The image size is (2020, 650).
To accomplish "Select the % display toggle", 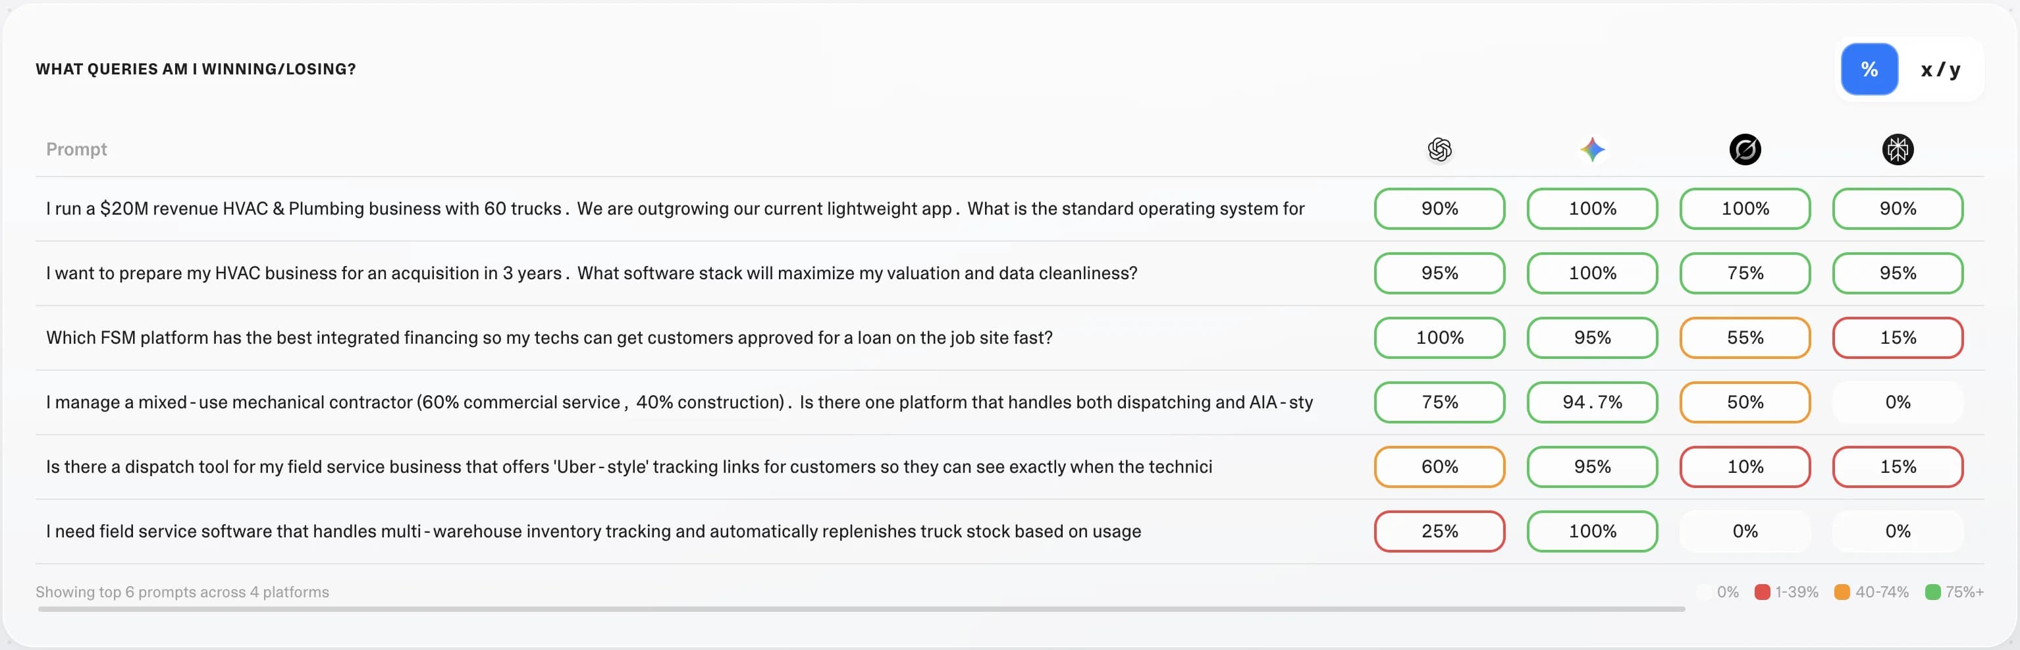I will click(1869, 70).
